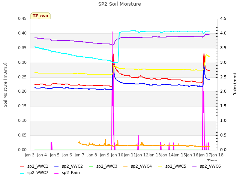Click the Soil Moisture (m3/m3) axis label
Screen dimensions: 240x180
[5, 85]
